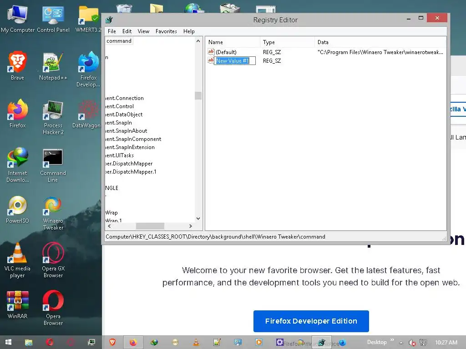Open the File menu in Registry Editor
Screen dimensions: 466x349
112,31
